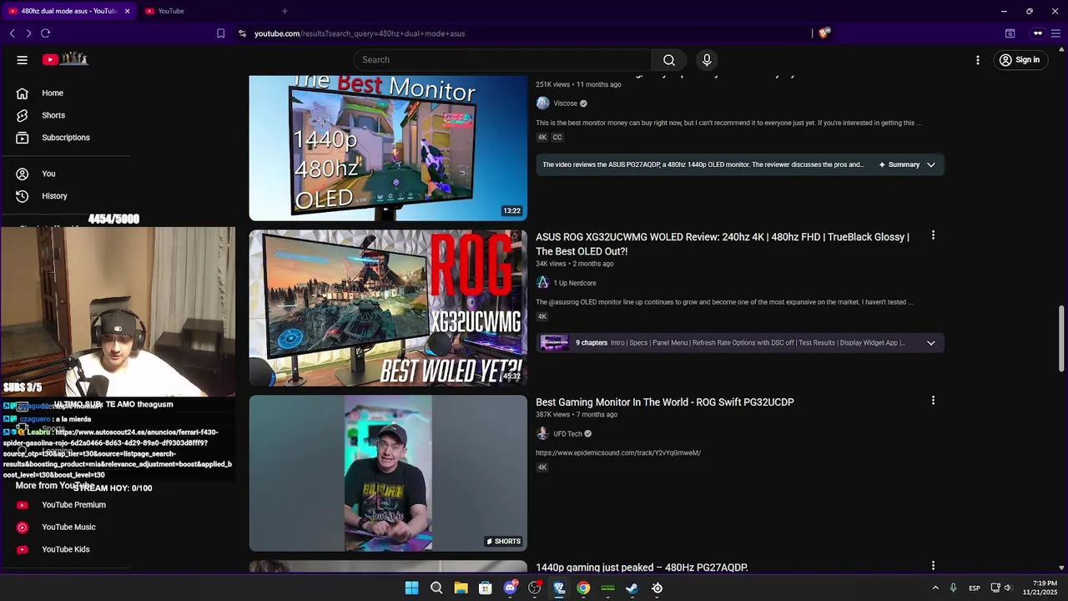Open Viscose channel avatar

click(x=542, y=104)
